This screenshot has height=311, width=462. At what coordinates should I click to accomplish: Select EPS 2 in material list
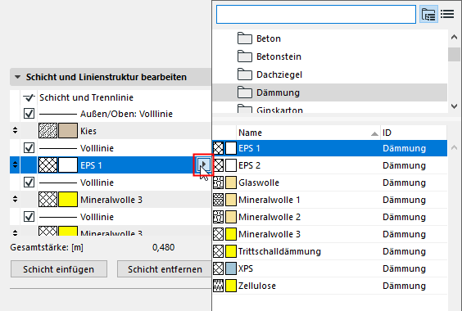click(329, 165)
